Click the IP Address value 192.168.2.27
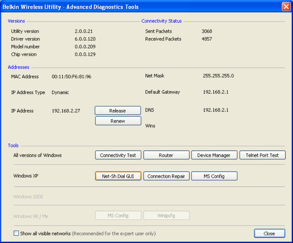Viewport: 293px width, 243px height. coord(66,111)
